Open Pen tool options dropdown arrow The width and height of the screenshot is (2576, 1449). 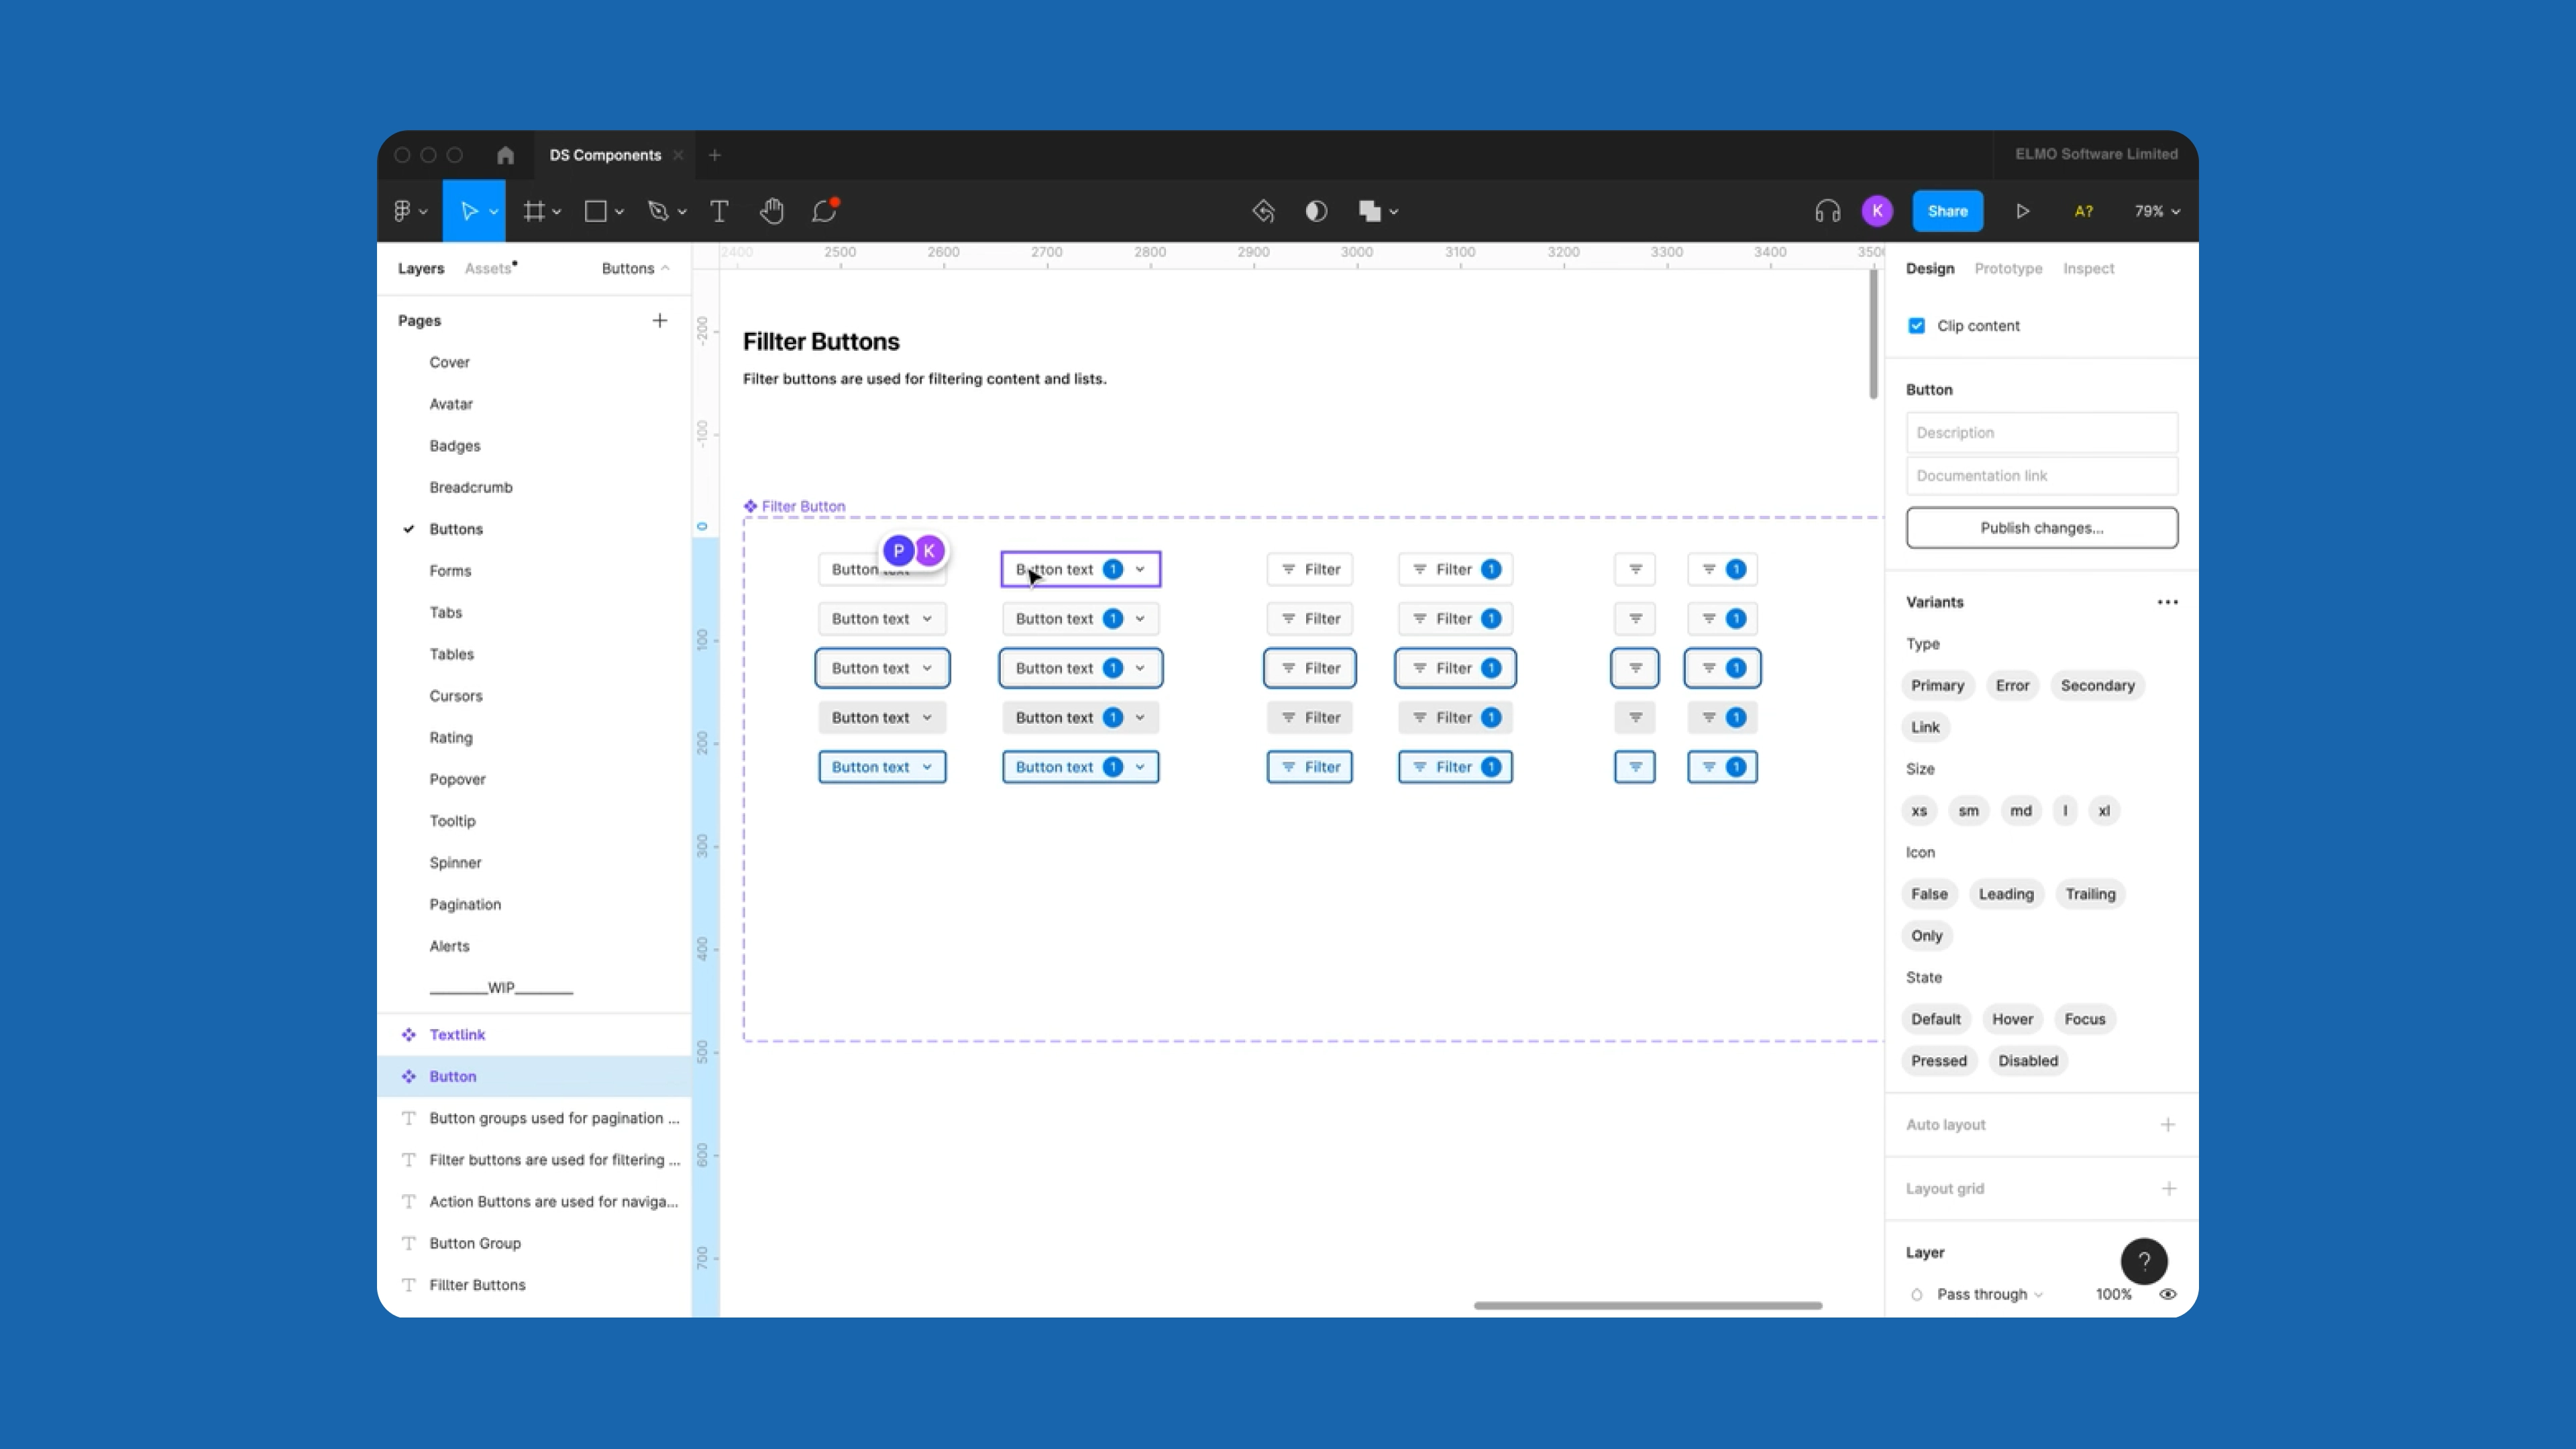(682, 212)
